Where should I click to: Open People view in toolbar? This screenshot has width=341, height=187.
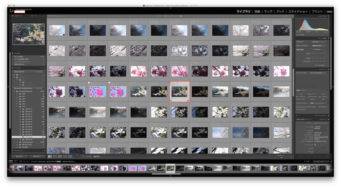click(x=70, y=156)
